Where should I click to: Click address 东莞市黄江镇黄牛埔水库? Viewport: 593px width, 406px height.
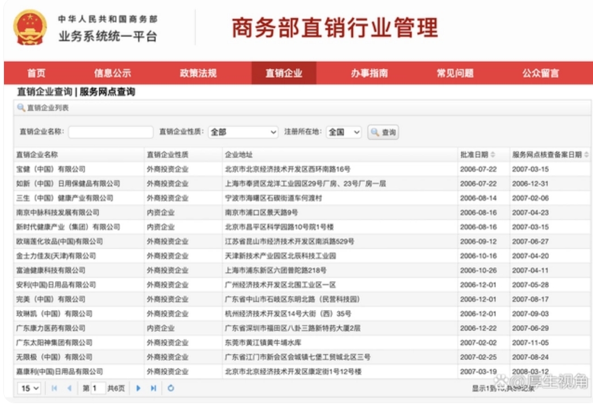click(263, 343)
